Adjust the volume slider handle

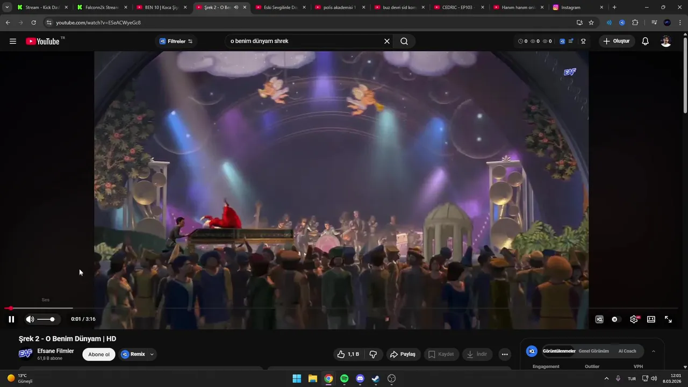[x=52, y=319]
